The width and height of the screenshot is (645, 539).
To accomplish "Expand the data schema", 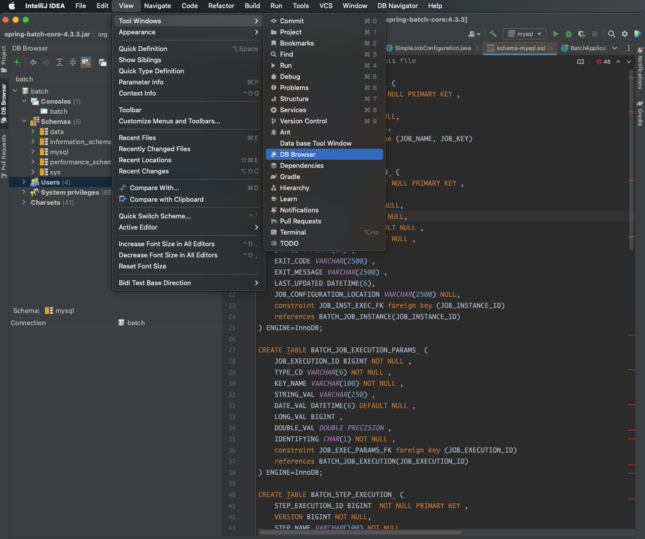I will (x=33, y=131).
